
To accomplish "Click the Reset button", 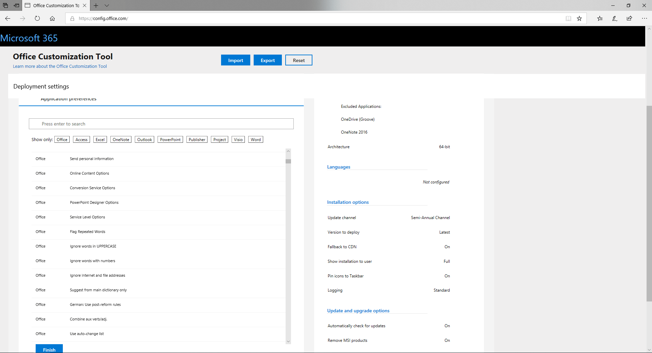I will [299, 60].
